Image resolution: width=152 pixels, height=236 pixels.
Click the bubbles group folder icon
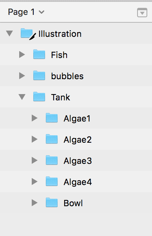pos(39,75)
